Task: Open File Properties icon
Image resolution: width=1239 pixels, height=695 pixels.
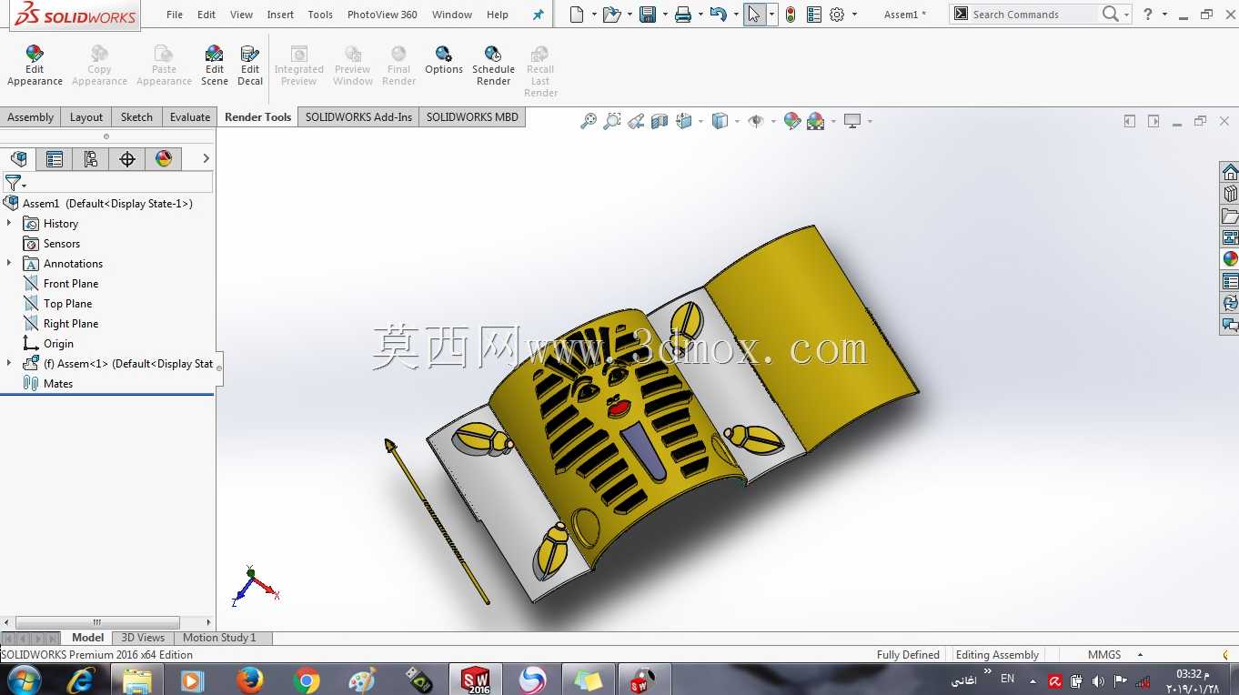Action: pyautogui.click(x=813, y=15)
